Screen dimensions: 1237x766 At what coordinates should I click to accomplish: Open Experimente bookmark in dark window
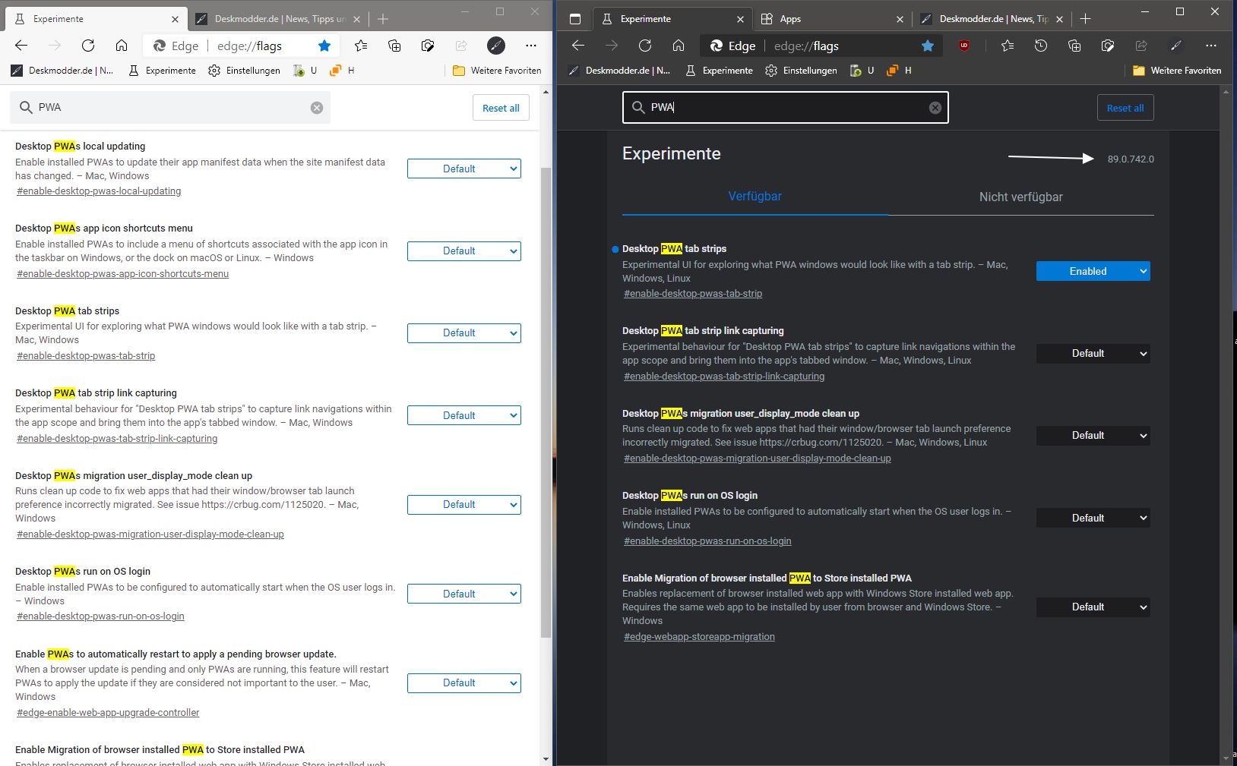click(719, 71)
